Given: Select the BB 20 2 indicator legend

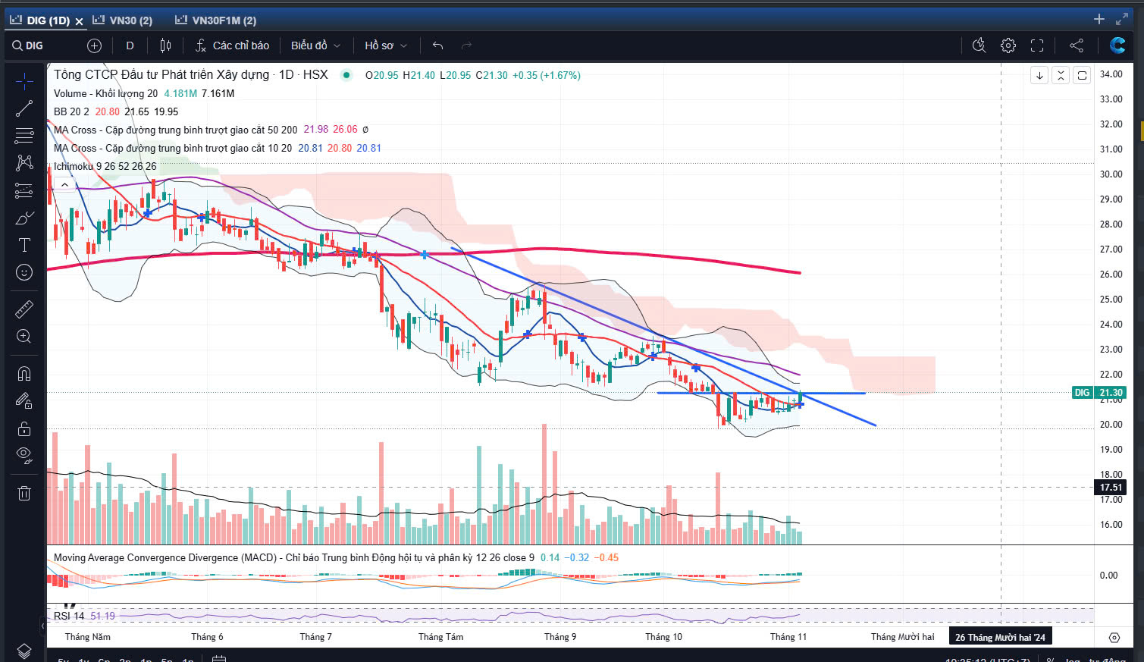Looking at the screenshot, I should tap(71, 111).
